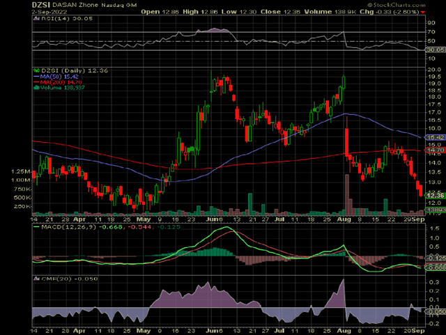Click the High 12.86 value
Image resolution: width=446 pixels, height=335 pixels.
(x=200, y=12)
